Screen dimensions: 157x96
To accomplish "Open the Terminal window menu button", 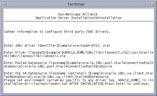I will [4, 4].
